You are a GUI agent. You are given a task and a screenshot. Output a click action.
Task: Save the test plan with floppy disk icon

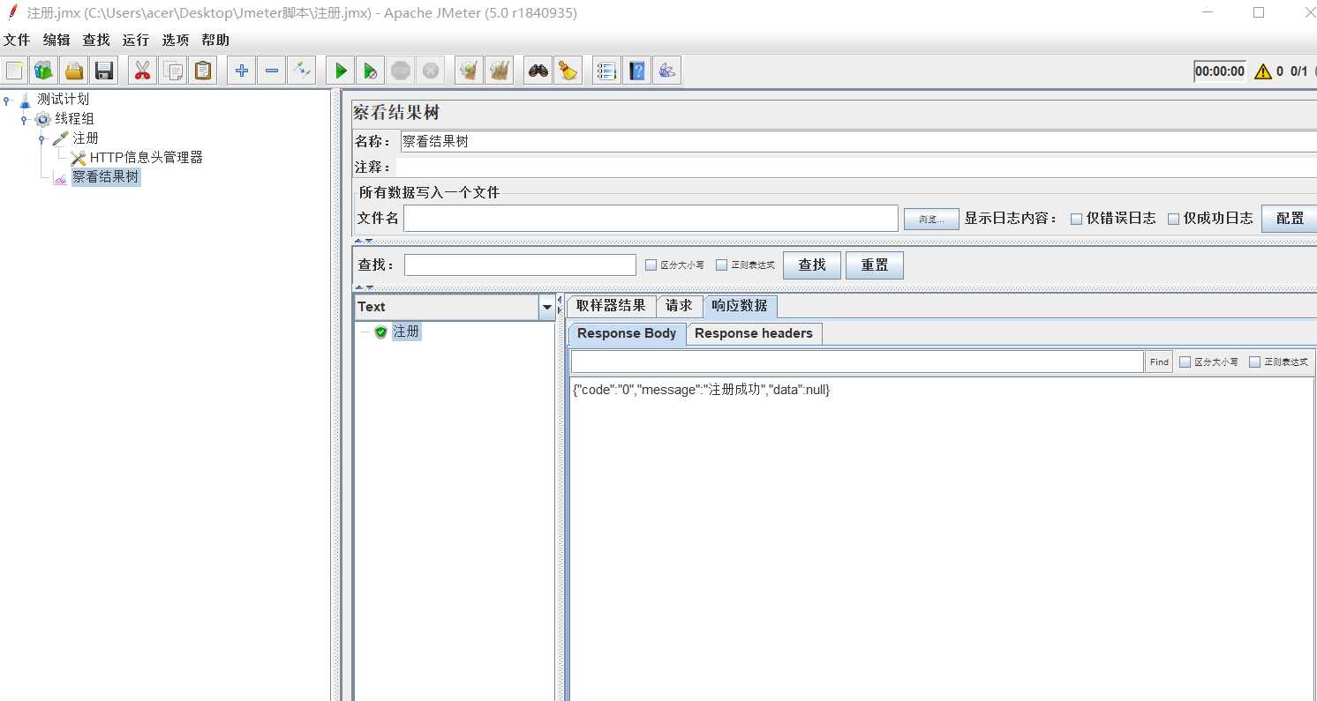coord(104,71)
